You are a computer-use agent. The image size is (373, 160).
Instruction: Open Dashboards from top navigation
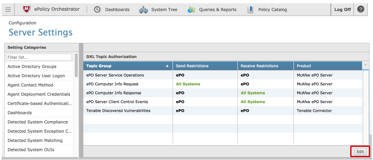pyautogui.click(x=117, y=10)
